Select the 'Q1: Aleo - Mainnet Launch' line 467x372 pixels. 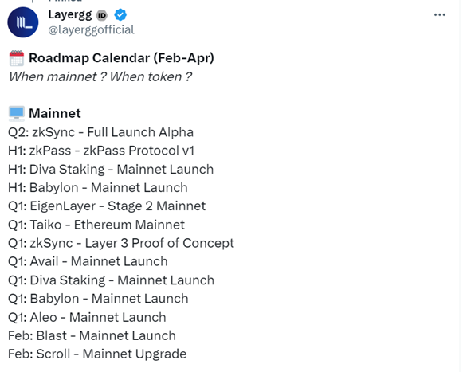[87, 318]
